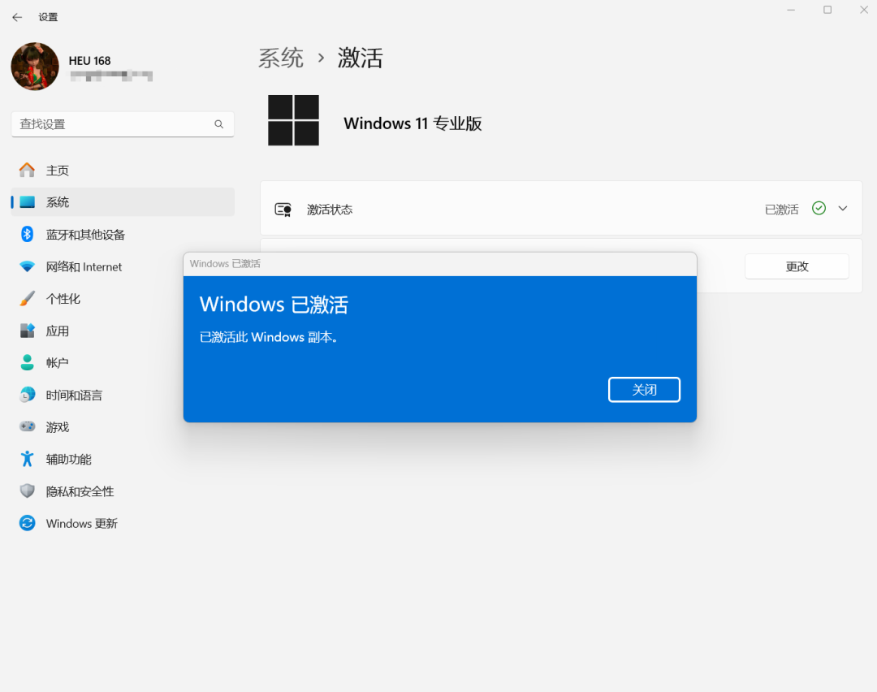Click the 已激活 status text
This screenshot has width=877, height=692.
click(781, 210)
